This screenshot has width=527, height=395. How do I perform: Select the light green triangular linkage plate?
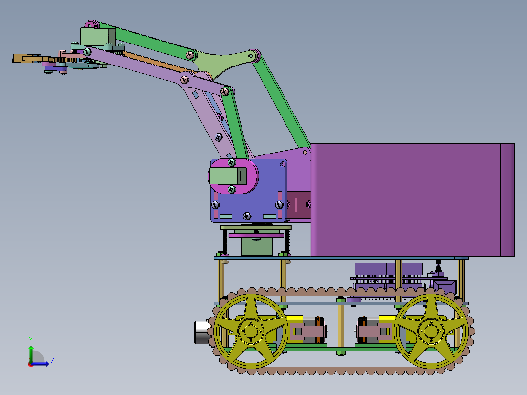[x=222, y=63]
